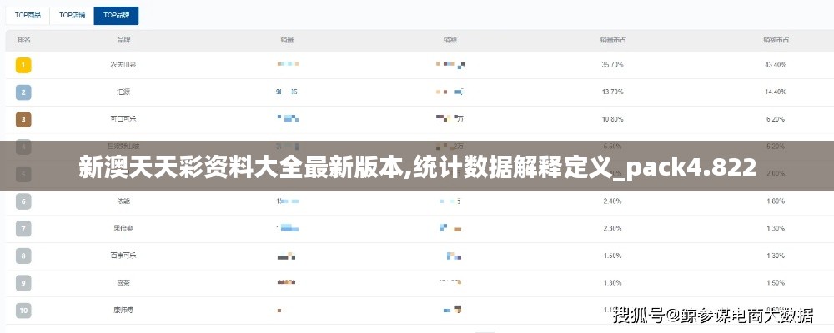The height and width of the screenshot is (333, 834).
Task: Click the 43.40% sales amount share value
Action: click(x=776, y=65)
